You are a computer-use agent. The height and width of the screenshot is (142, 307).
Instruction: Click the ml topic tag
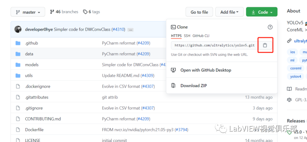[292, 60]
